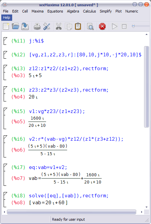Open the Help menu
Viewport: 151px width, 224px height.
(x=7, y=17)
